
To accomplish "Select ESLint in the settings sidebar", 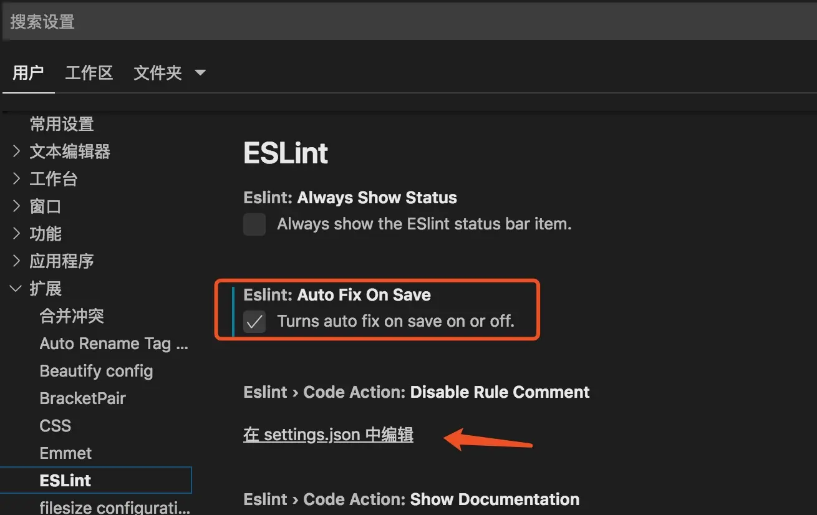I will click(65, 480).
